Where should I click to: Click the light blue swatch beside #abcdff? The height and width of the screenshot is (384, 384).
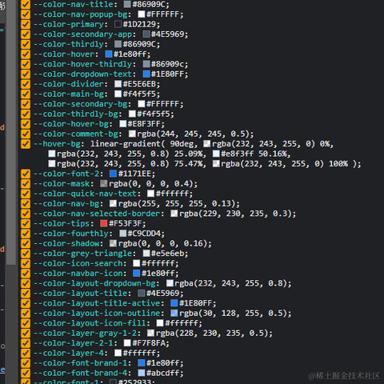142,373
